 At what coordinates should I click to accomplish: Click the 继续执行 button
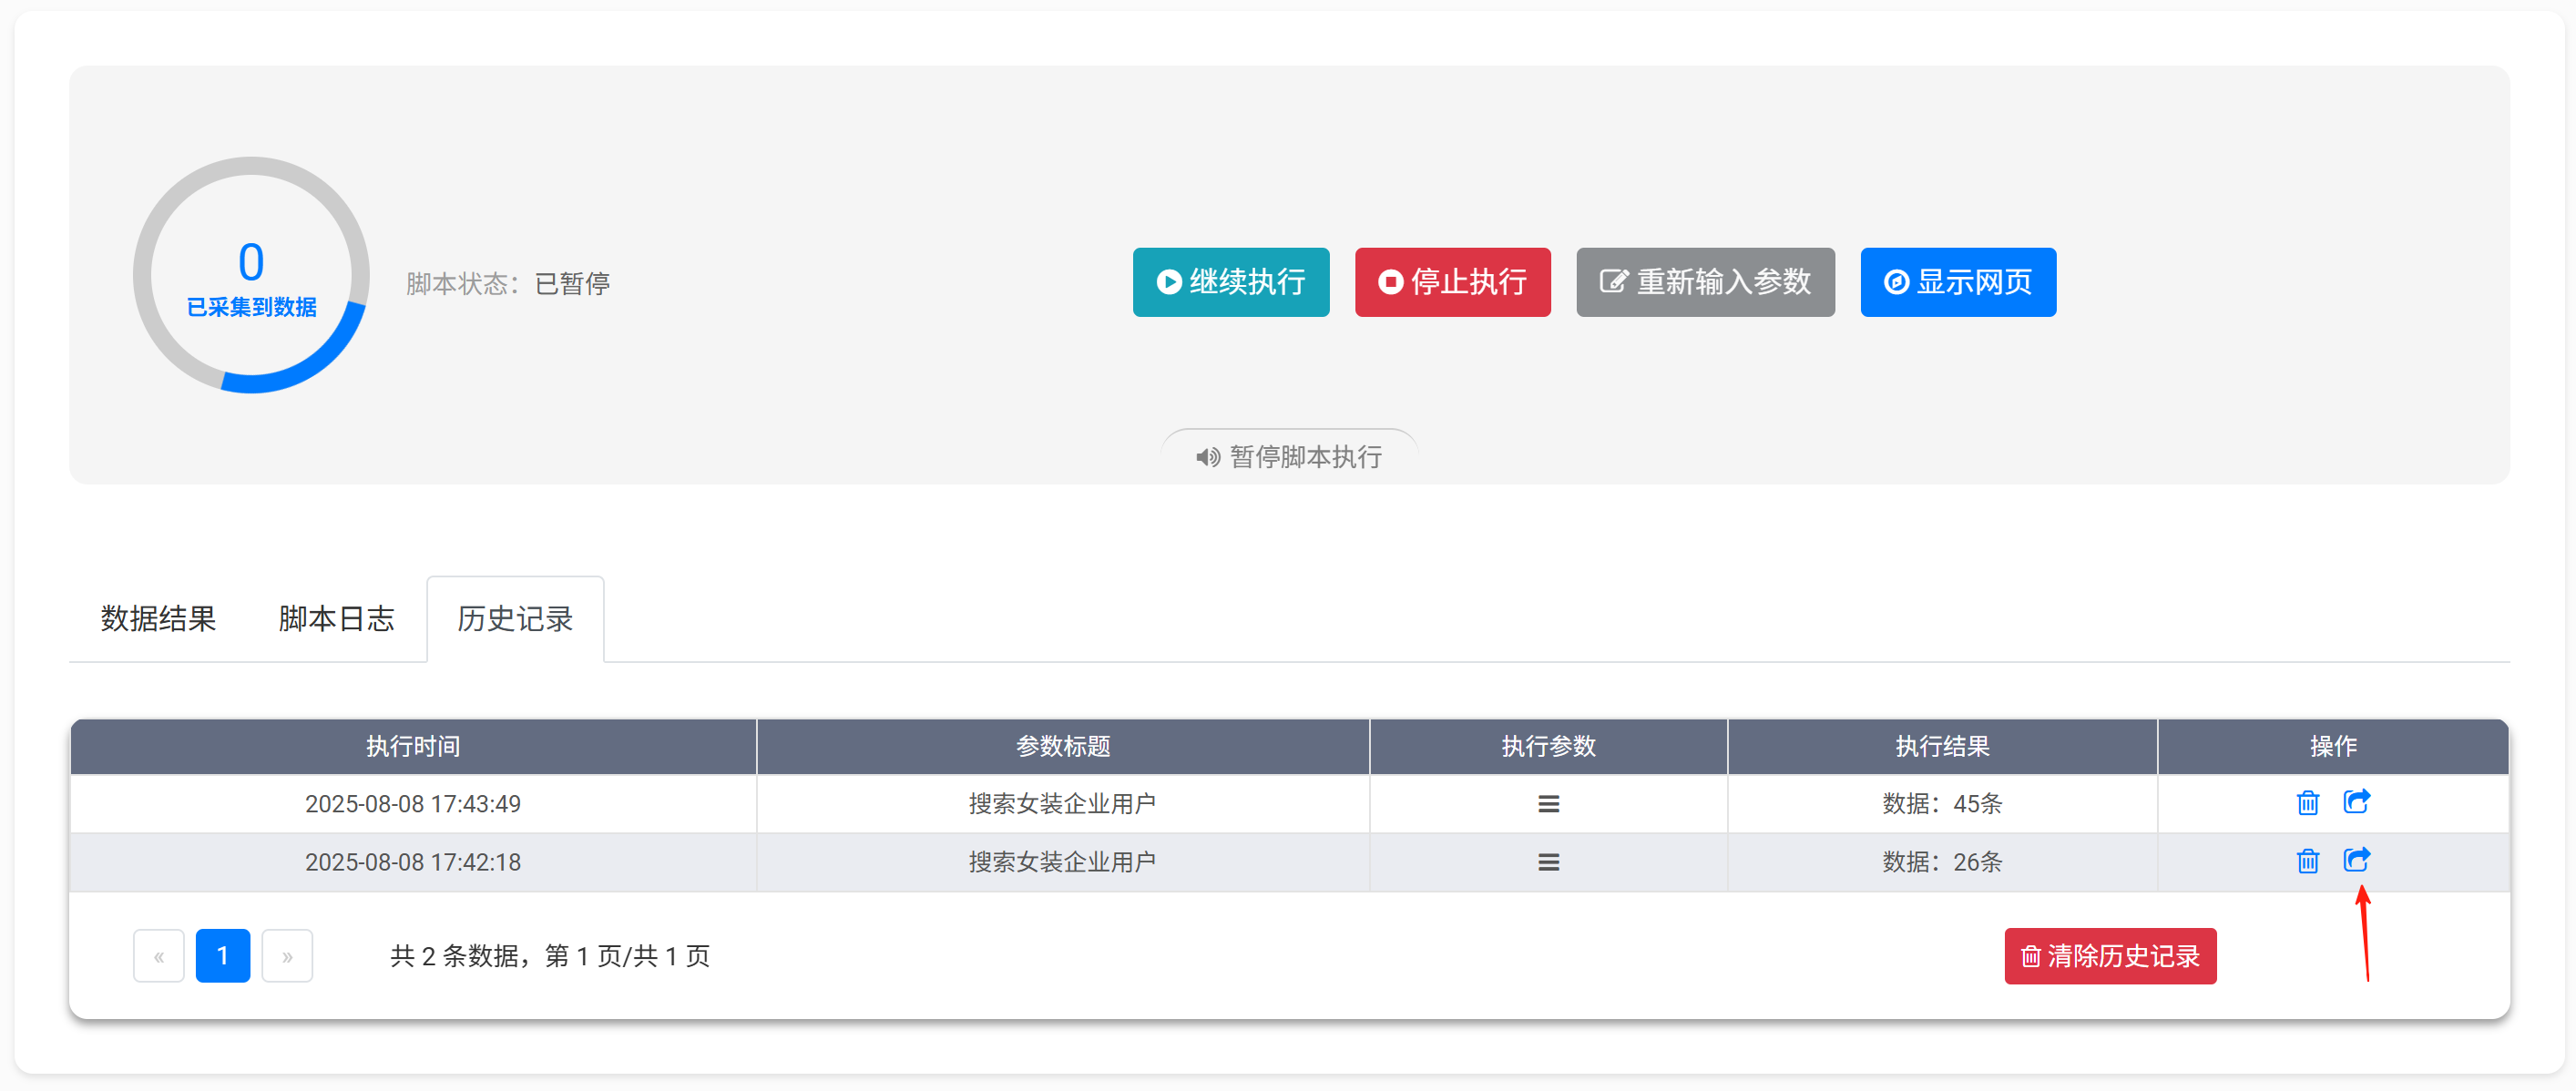click(x=1230, y=282)
